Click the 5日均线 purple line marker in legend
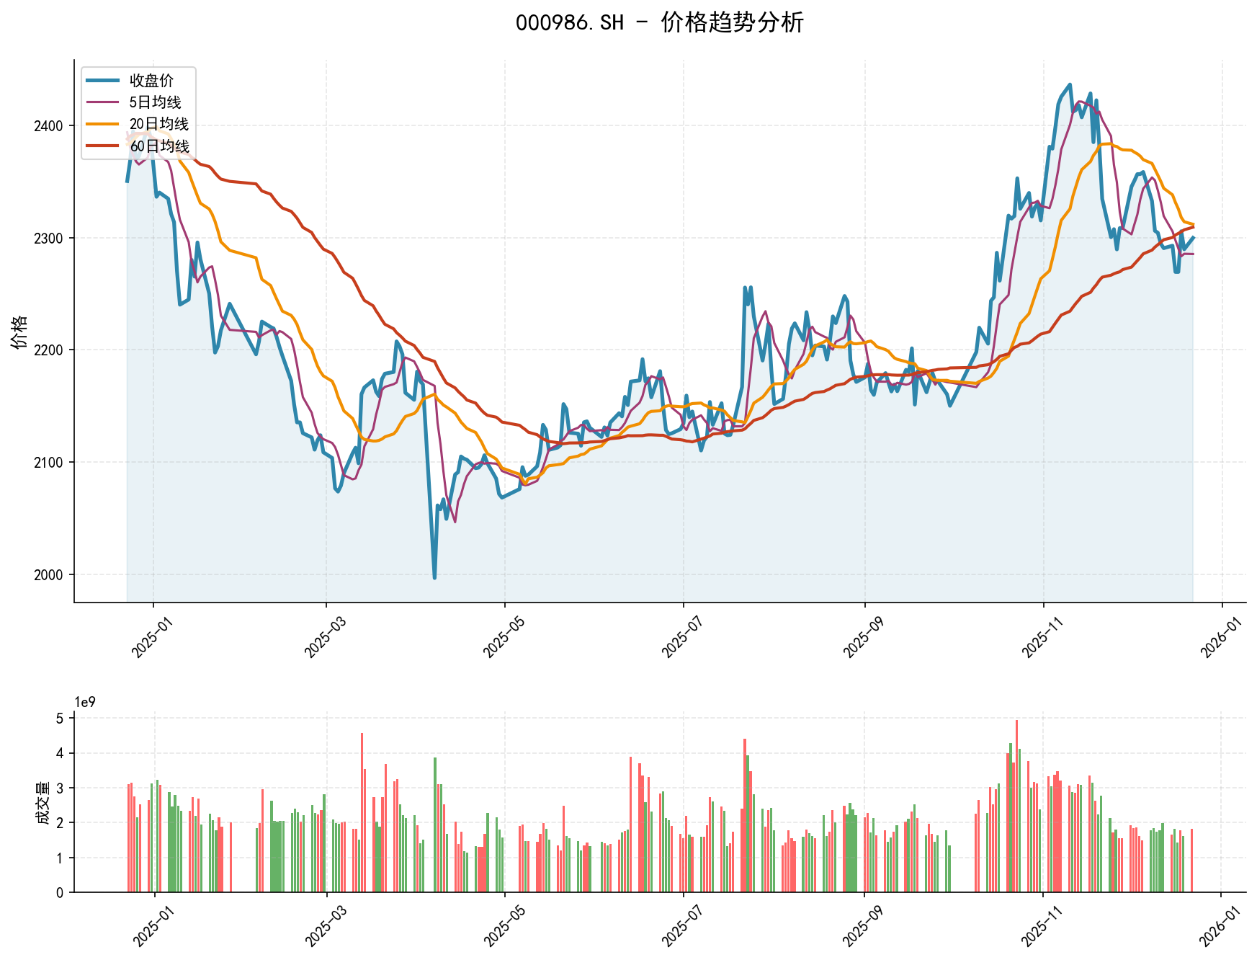Screen dimensions: 1257x960 [101, 102]
